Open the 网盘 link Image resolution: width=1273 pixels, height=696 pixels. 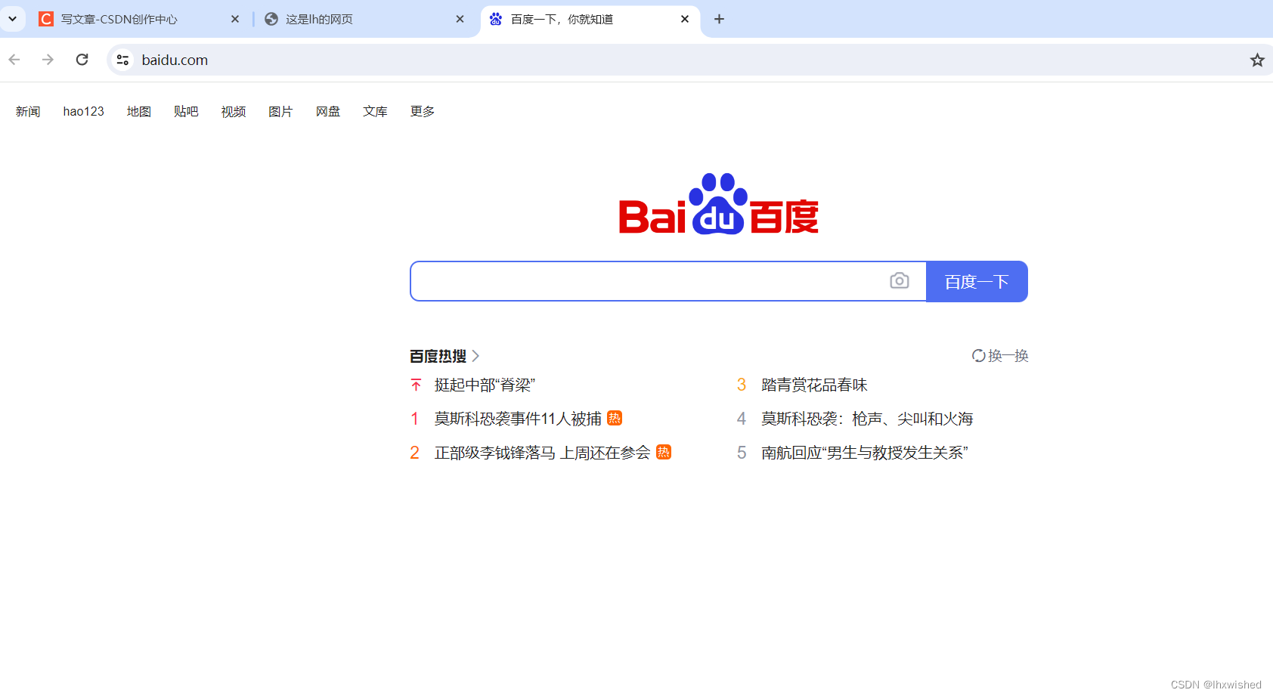click(328, 111)
